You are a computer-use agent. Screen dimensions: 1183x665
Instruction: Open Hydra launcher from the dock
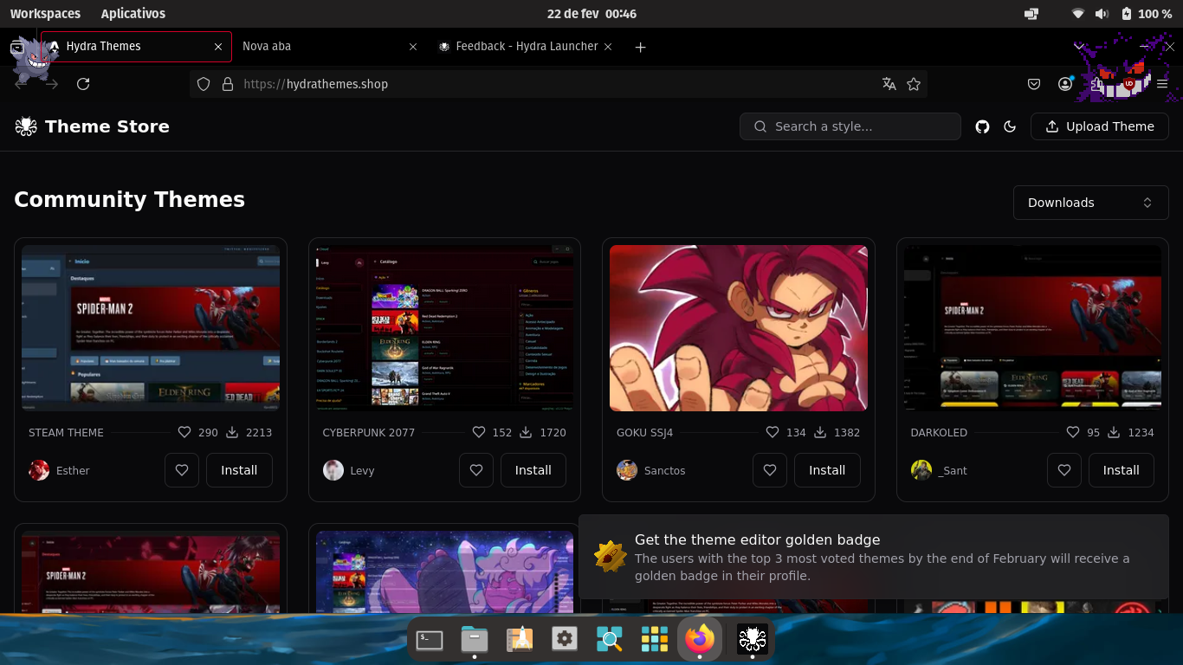(752, 640)
